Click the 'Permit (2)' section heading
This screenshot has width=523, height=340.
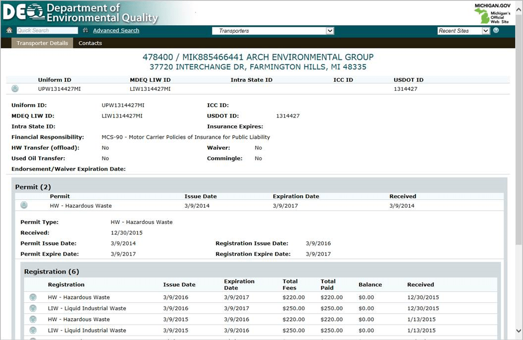(33, 187)
